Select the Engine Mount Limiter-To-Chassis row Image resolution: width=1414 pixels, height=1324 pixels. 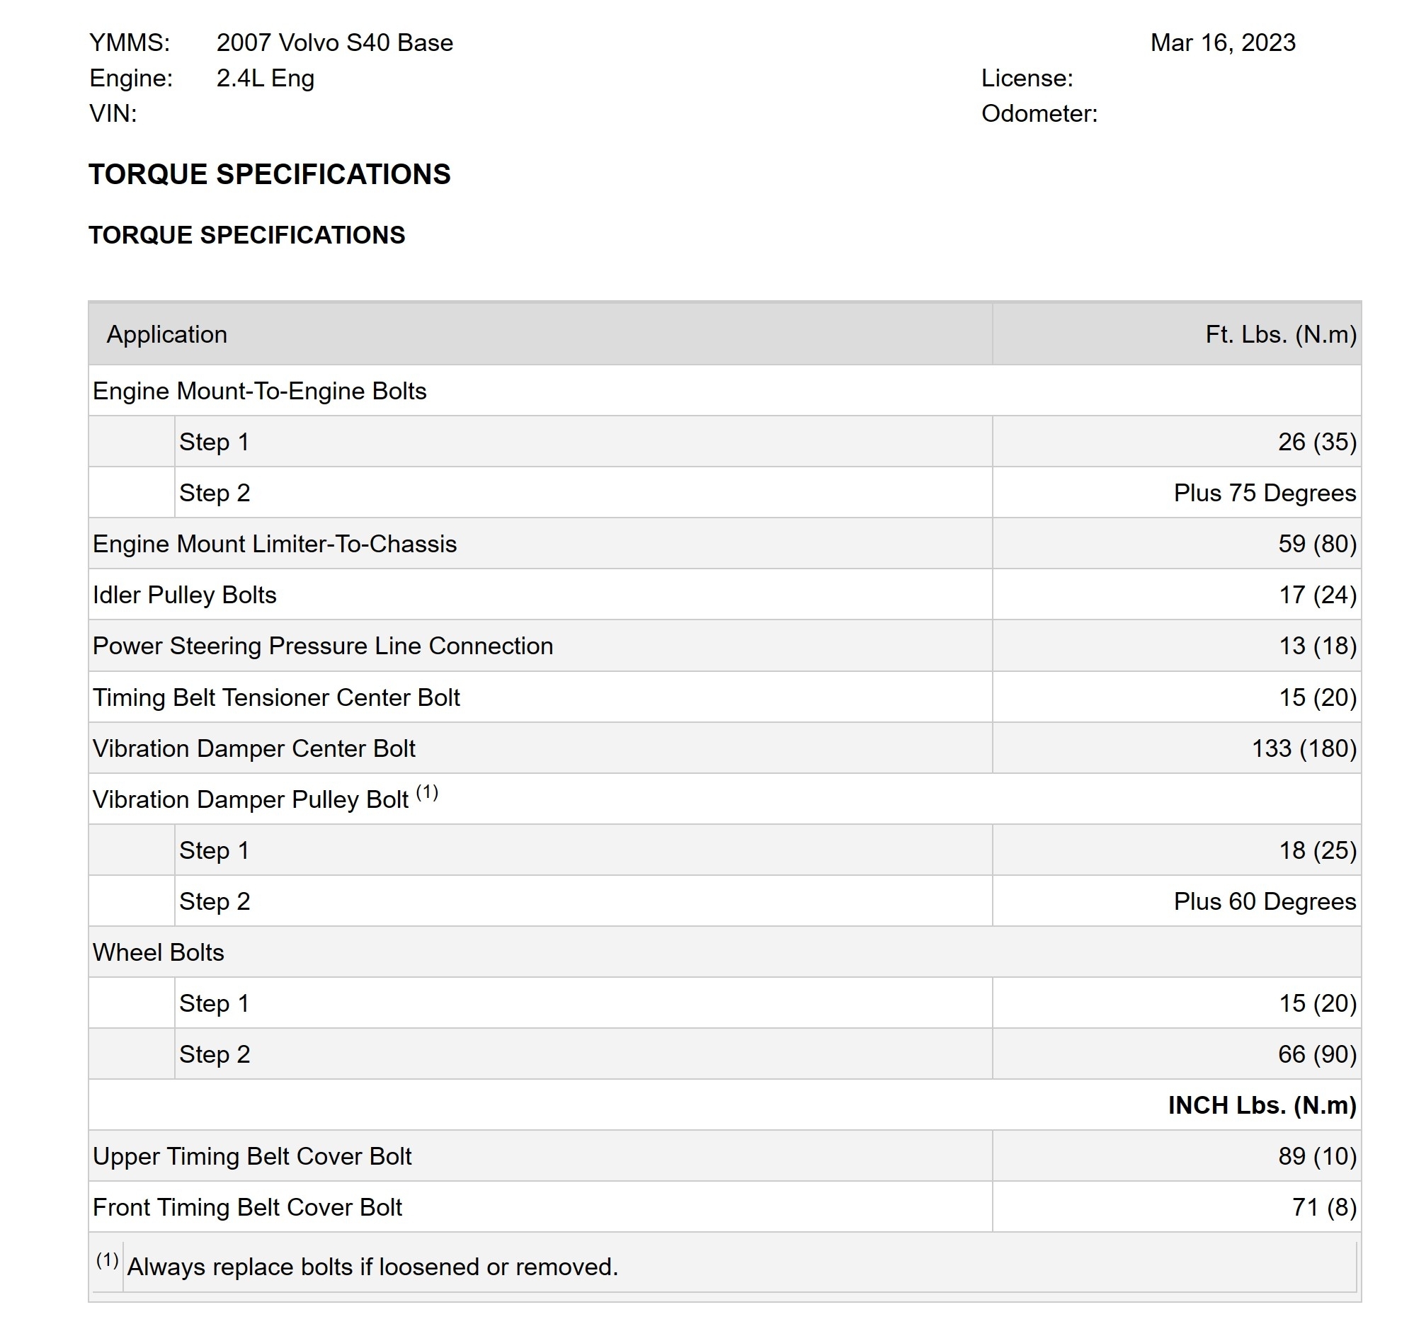[275, 544]
